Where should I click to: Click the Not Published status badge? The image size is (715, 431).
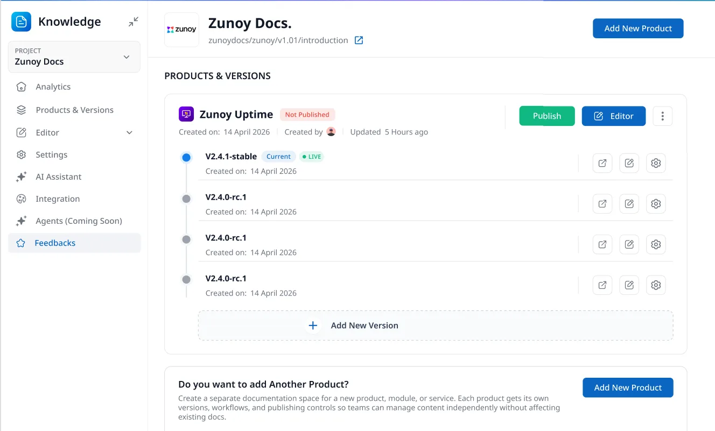[x=307, y=115]
